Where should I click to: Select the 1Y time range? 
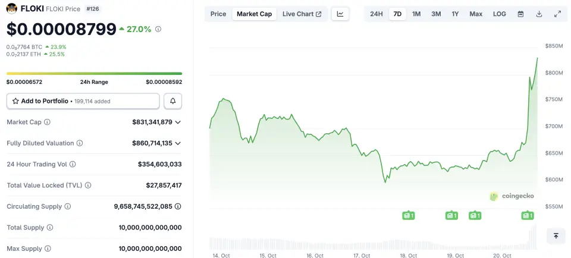(x=455, y=14)
